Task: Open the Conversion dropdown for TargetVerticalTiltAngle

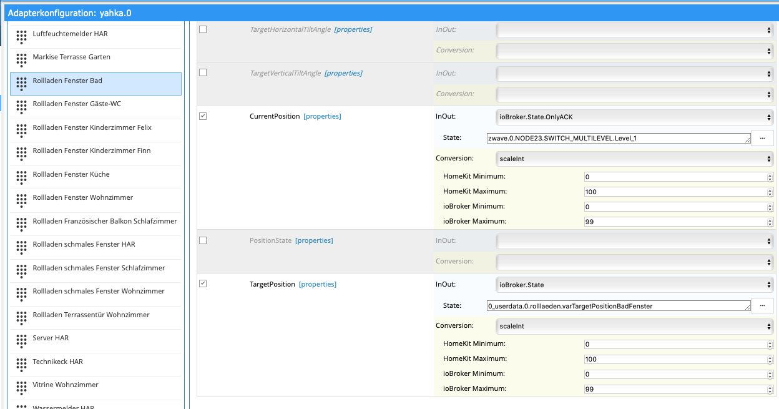Action: click(x=635, y=94)
